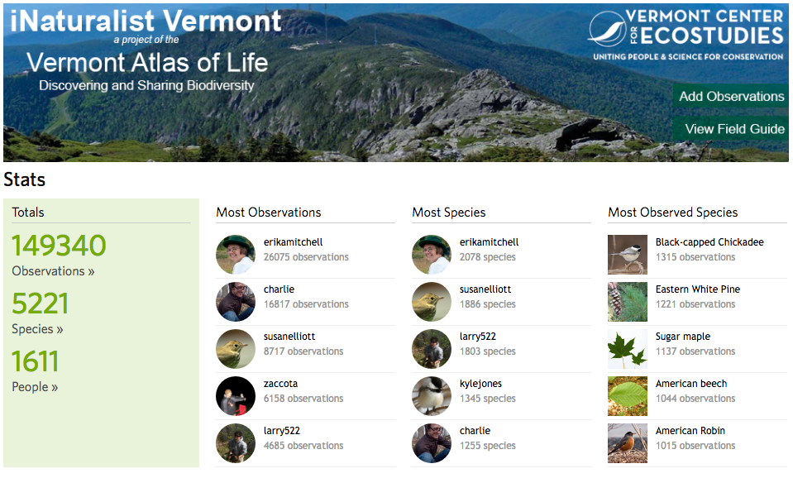793x478 pixels.
Task: Click the Vermont Atlas of Life heading
Action: pos(147,62)
